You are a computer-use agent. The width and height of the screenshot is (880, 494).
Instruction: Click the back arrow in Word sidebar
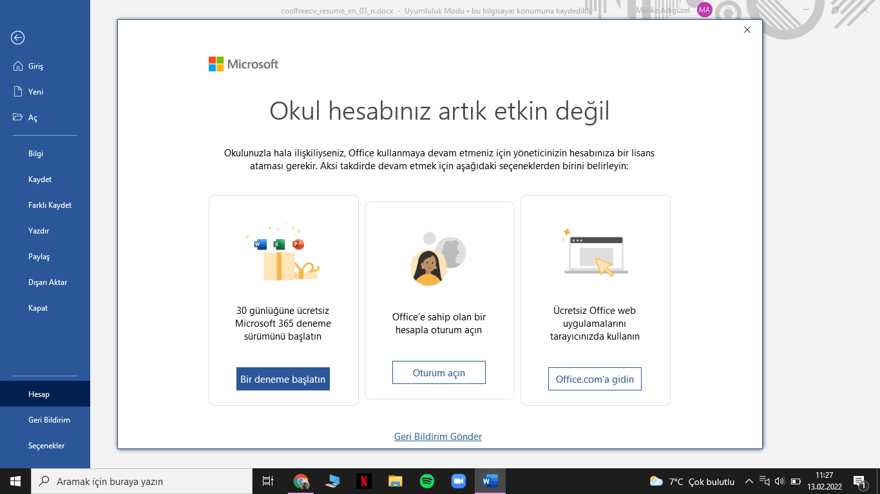tap(17, 38)
